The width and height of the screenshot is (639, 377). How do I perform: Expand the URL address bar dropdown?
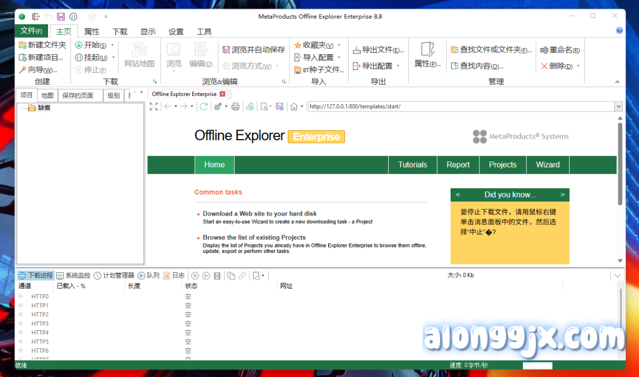(x=618, y=107)
